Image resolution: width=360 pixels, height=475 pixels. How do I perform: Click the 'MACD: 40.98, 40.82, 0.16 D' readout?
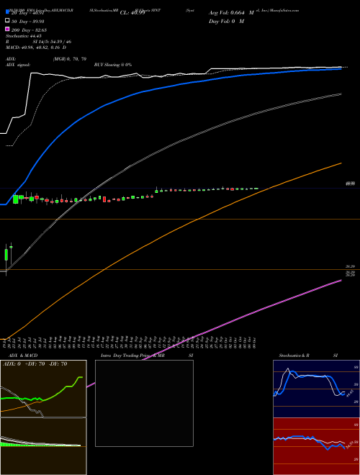pyautogui.click(x=36, y=47)
